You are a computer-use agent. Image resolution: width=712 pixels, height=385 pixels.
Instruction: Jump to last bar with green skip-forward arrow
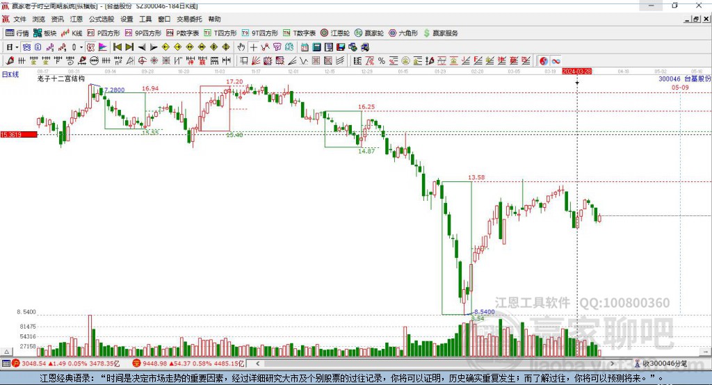(129, 47)
